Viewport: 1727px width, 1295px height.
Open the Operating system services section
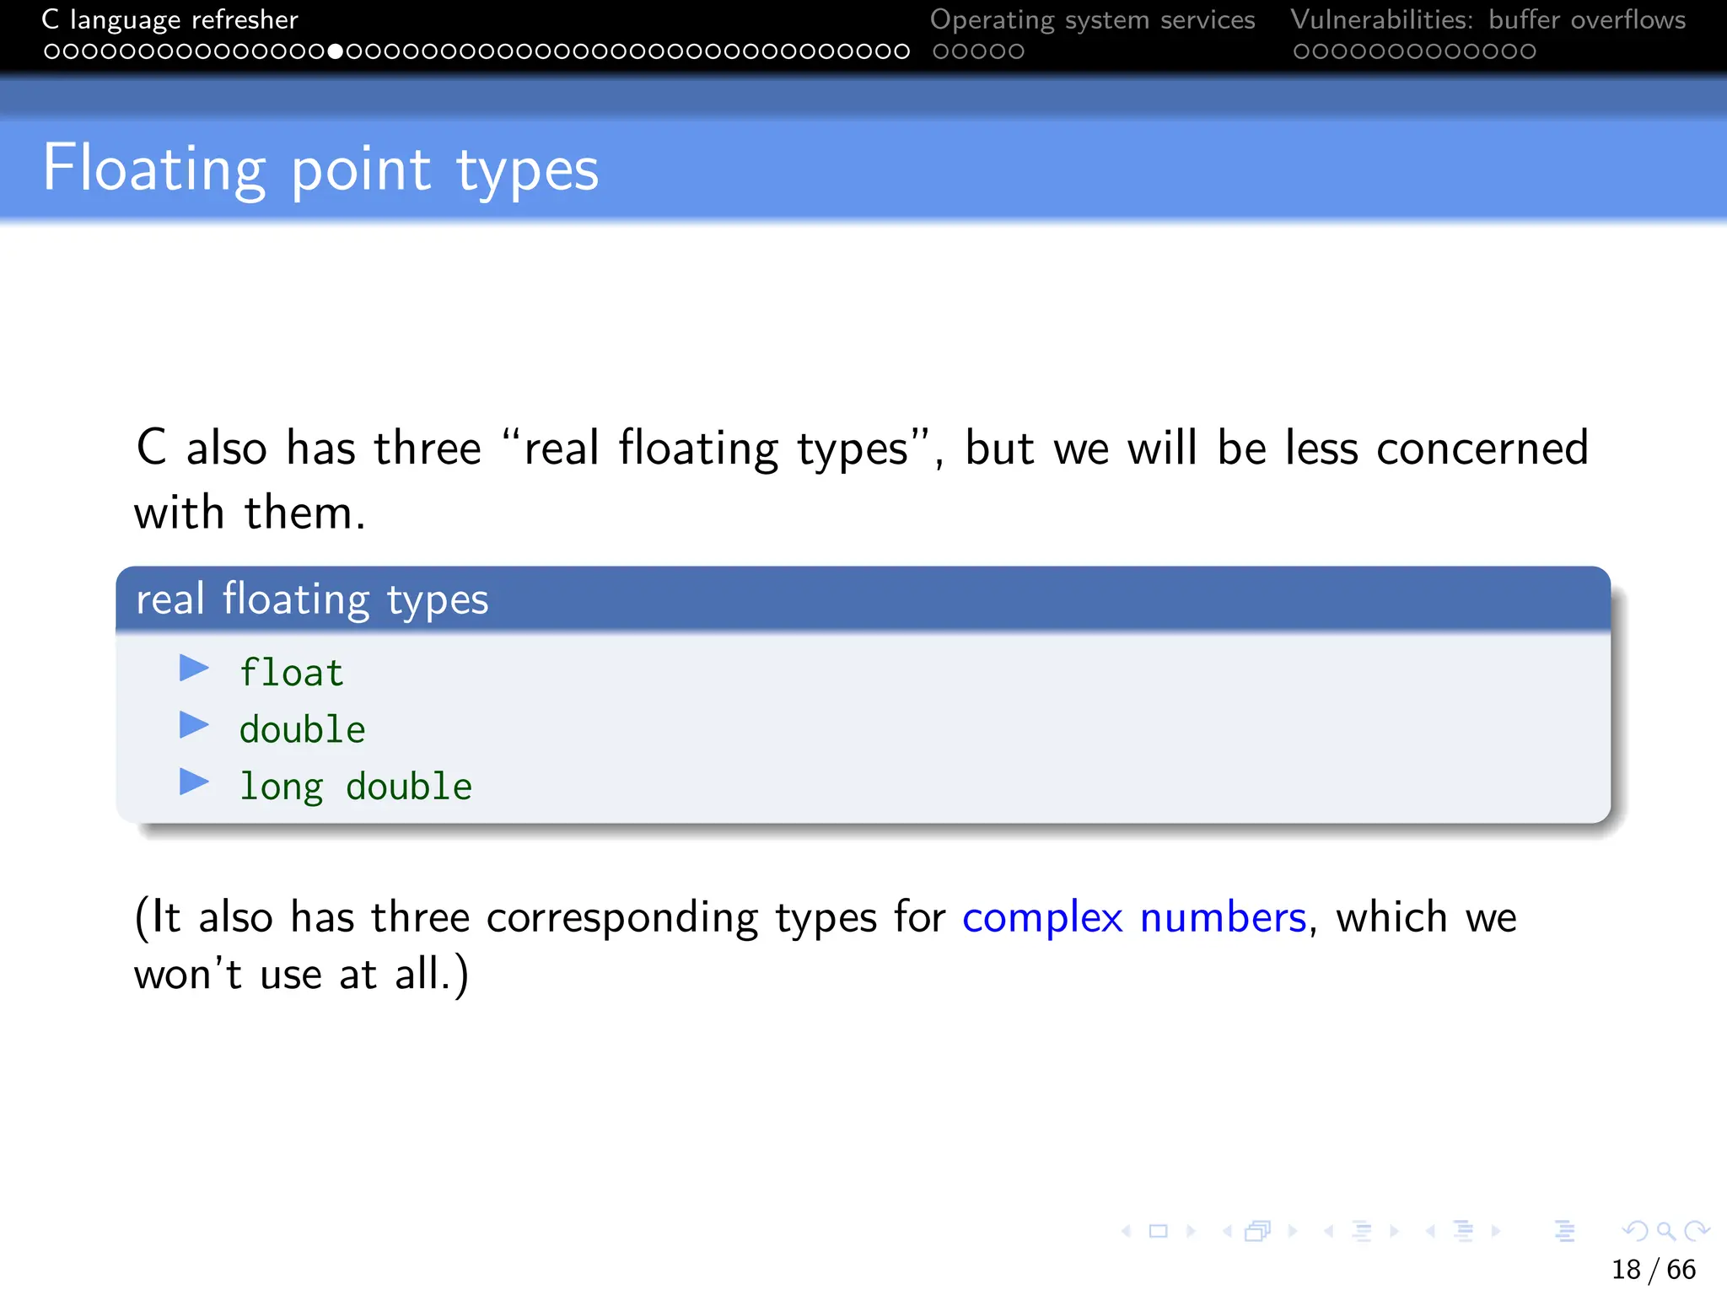[x=1092, y=19]
